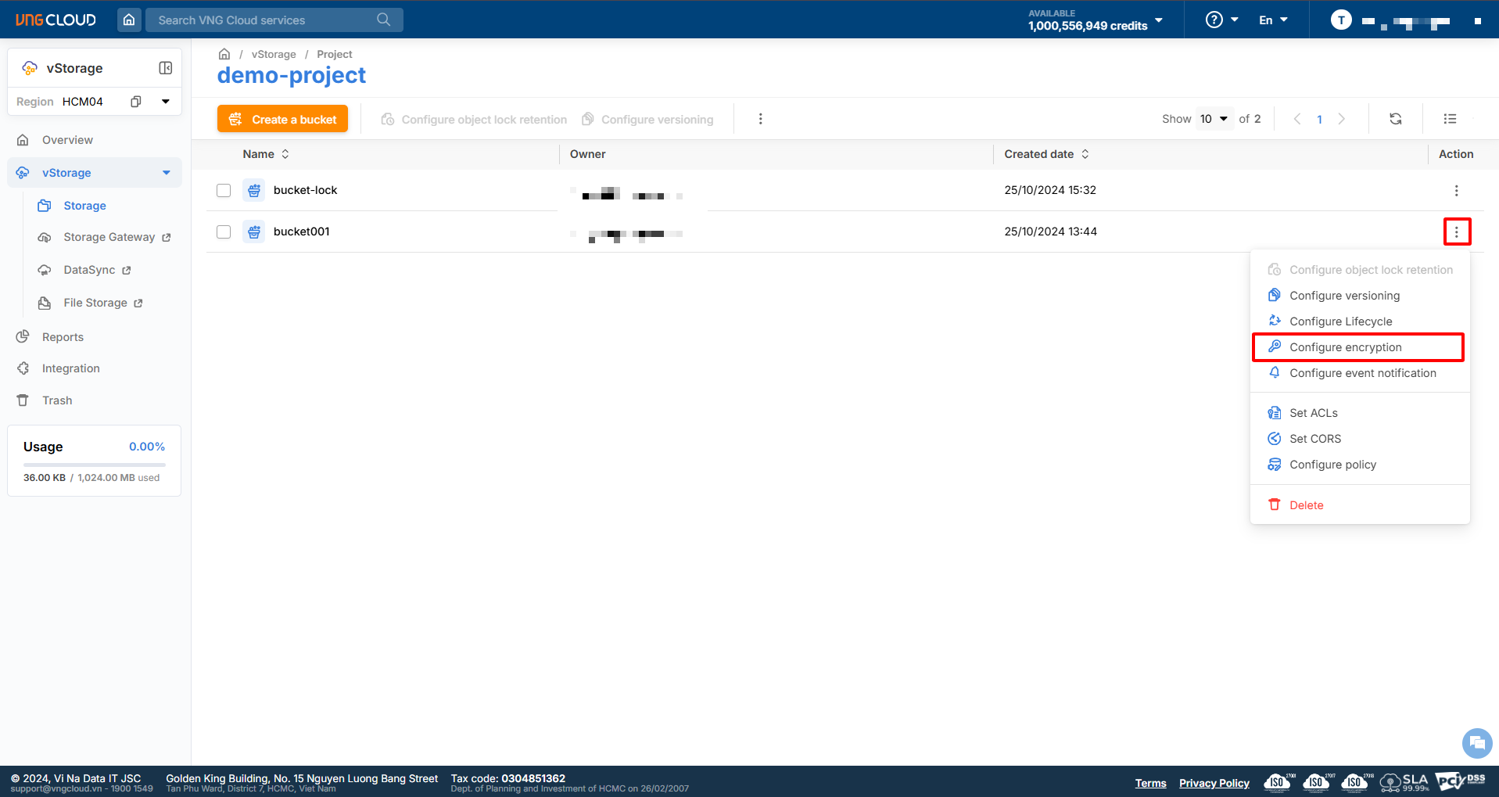The image size is (1499, 797).
Task: Open the Show 10 rows dropdown
Action: click(x=1214, y=119)
